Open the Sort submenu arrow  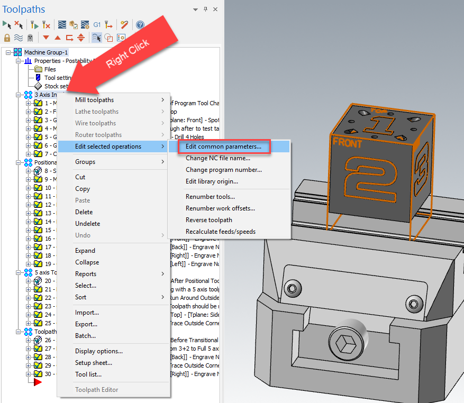click(x=163, y=297)
